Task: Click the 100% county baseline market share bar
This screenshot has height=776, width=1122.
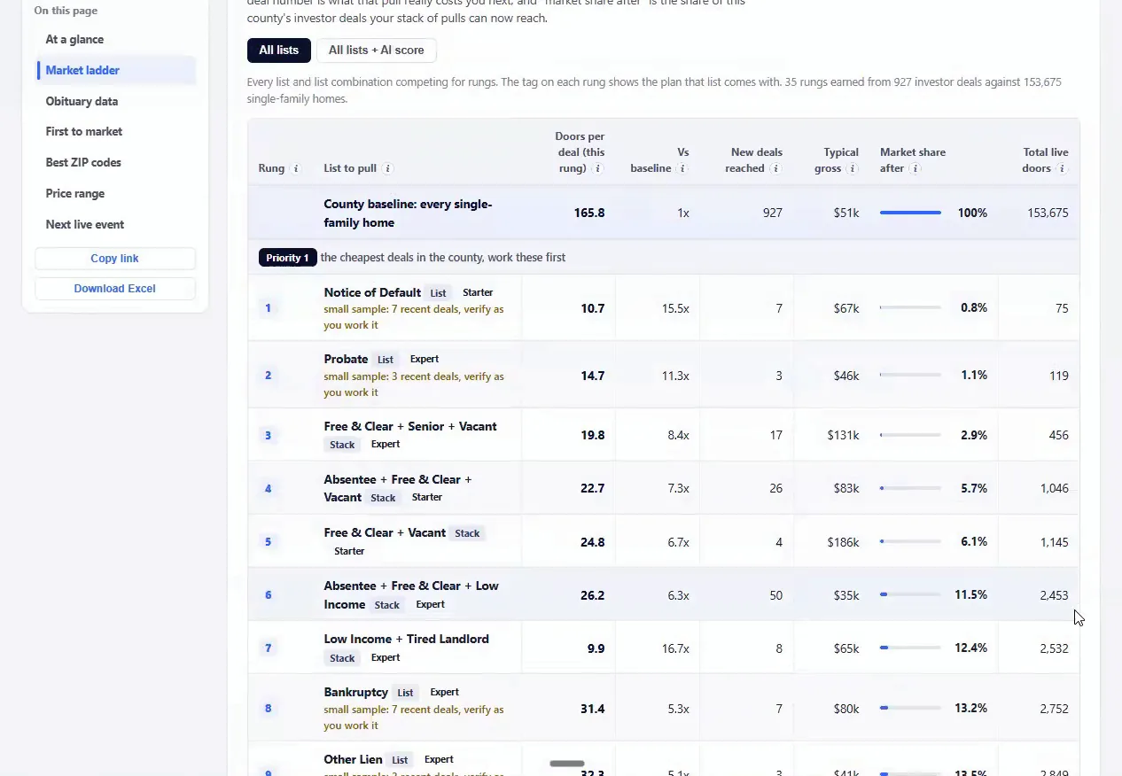Action: (x=910, y=213)
